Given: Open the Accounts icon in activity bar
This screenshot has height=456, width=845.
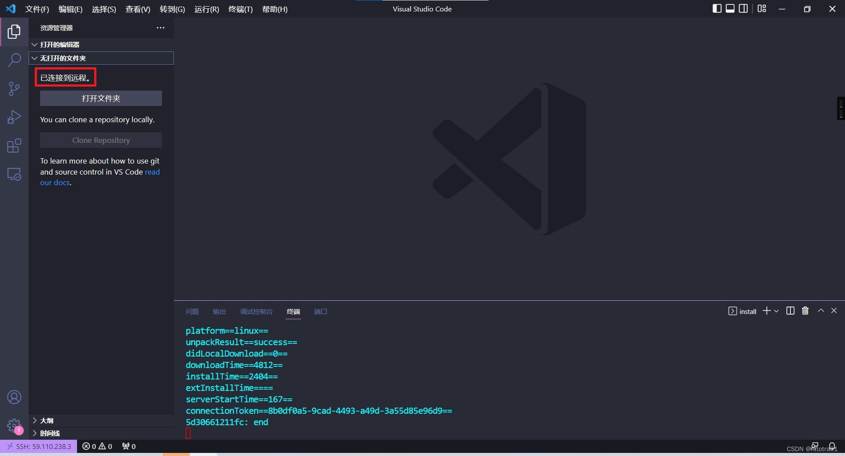Looking at the screenshot, I should (14, 397).
